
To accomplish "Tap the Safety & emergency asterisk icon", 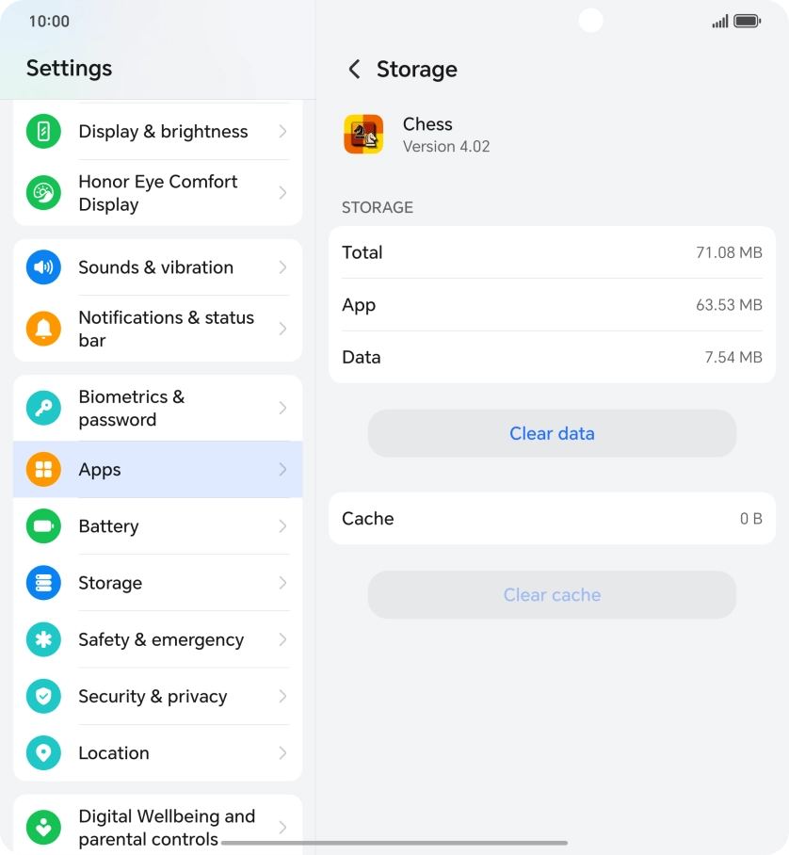I will point(43,639).
